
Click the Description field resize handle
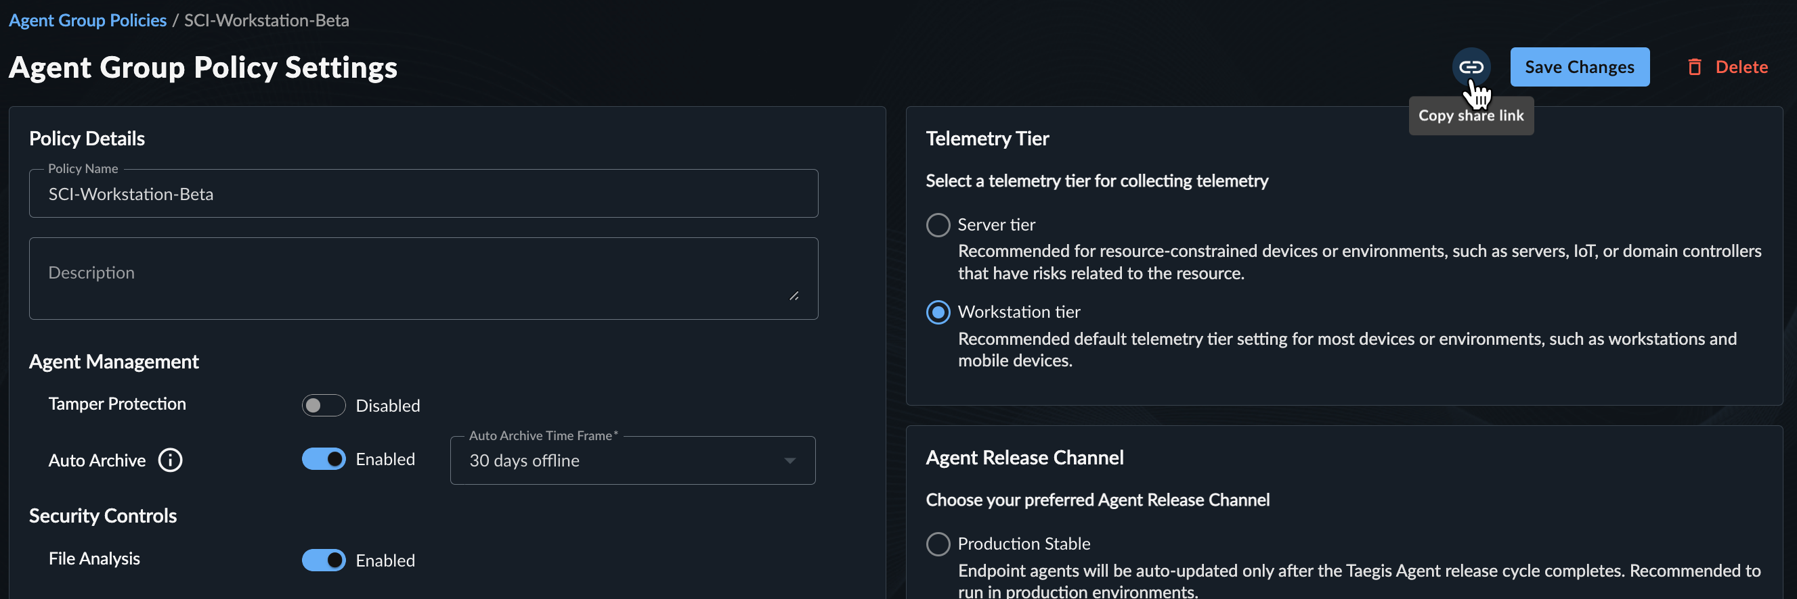794,296
